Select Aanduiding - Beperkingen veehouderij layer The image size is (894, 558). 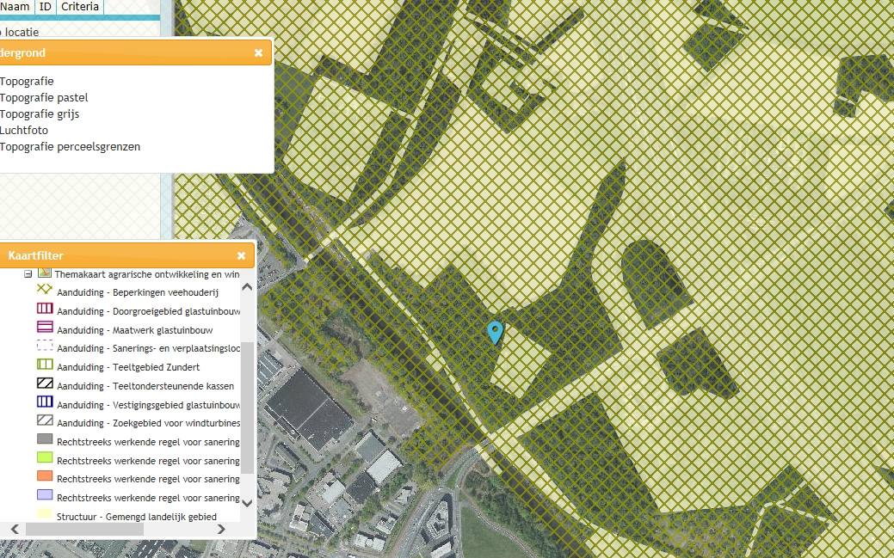138,293
